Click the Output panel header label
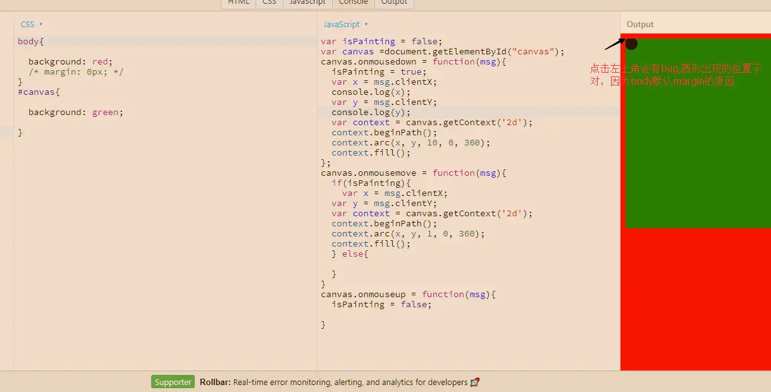The height and width of the screenshot is (392, 771). 640,24
